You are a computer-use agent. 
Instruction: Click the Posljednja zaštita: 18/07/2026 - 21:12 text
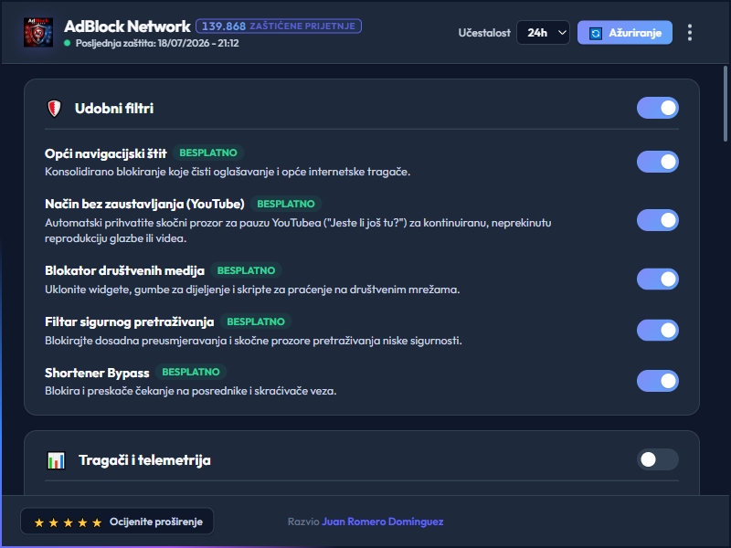coord(157,43)
